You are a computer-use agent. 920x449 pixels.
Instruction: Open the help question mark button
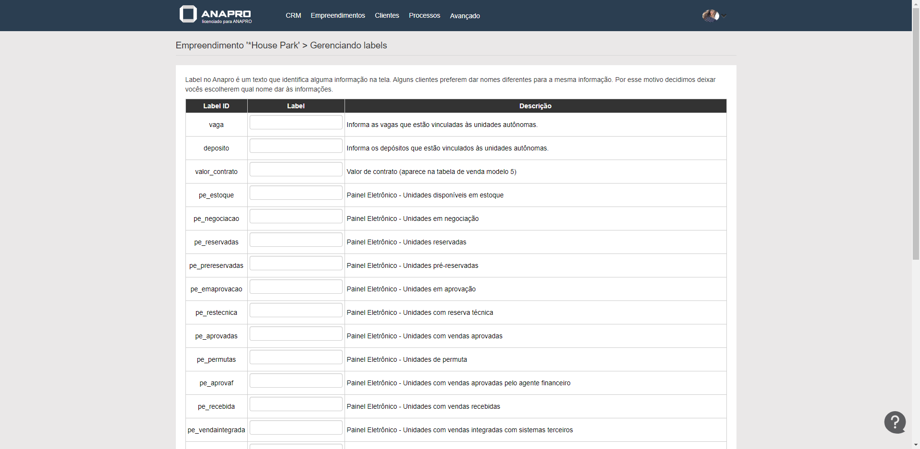[895, 422]
